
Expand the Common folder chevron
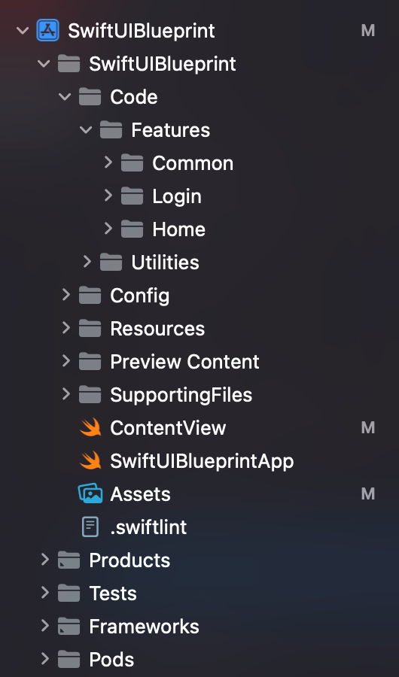click(x=108, y=162)
